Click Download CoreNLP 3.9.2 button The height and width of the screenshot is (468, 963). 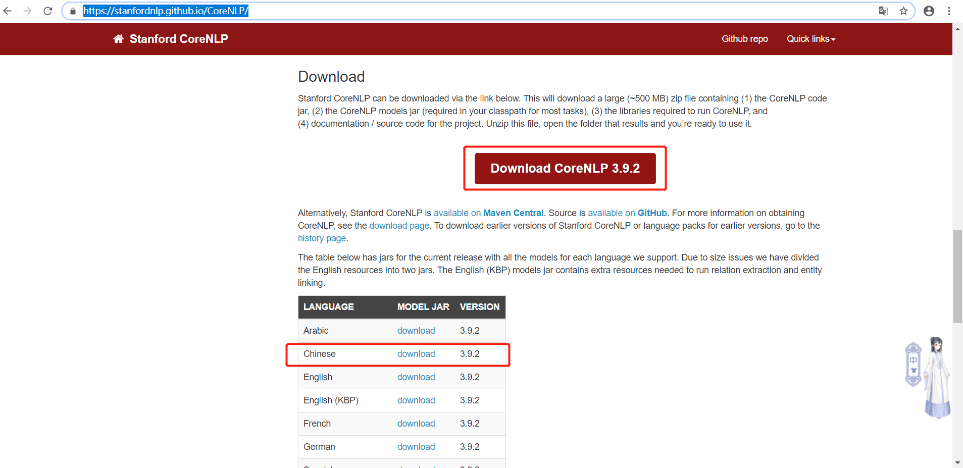pyautogui.click(x=565, y=168)
